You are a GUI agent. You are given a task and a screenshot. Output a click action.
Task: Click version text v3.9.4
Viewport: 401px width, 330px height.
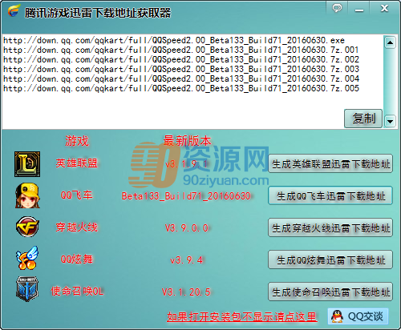(x=187, y=260)
